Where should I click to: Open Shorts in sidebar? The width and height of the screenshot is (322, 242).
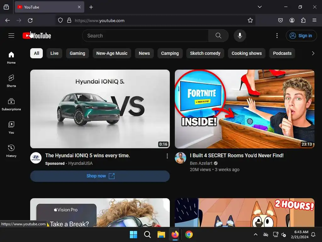[x=11, y=81]
